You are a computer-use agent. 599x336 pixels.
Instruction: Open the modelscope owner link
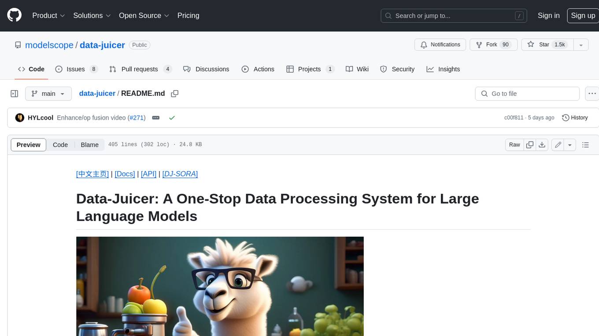(x=49, y=45)
